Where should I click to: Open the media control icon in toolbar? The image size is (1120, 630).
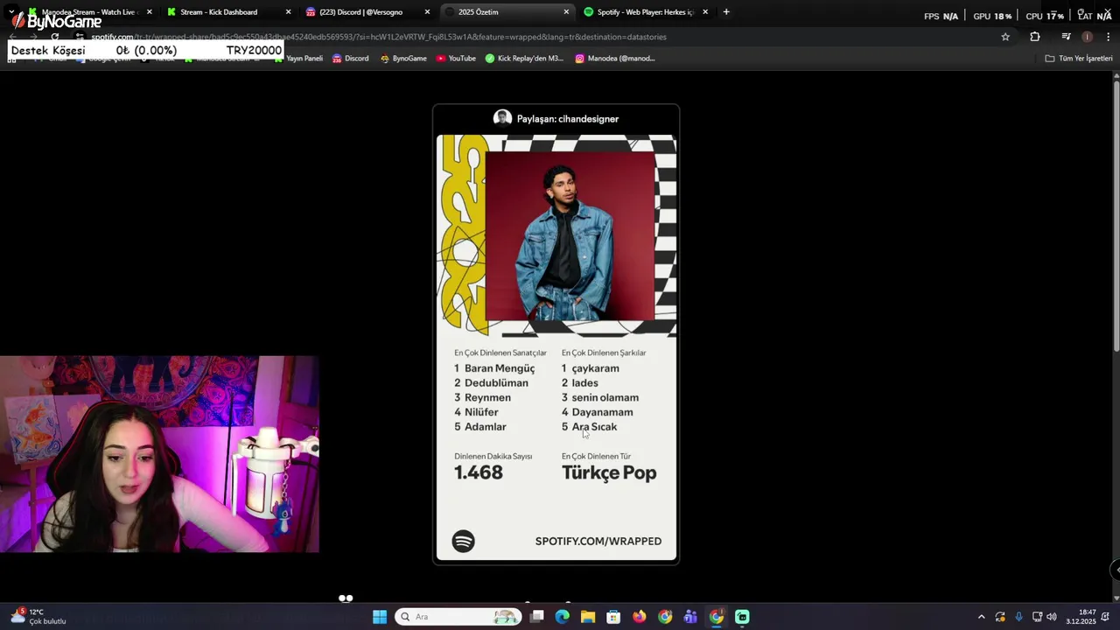click(1066, 37)
